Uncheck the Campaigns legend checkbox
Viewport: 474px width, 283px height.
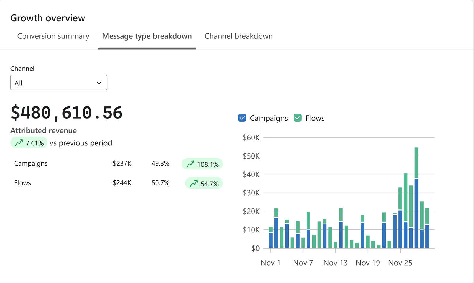click(x=242, y=118)
